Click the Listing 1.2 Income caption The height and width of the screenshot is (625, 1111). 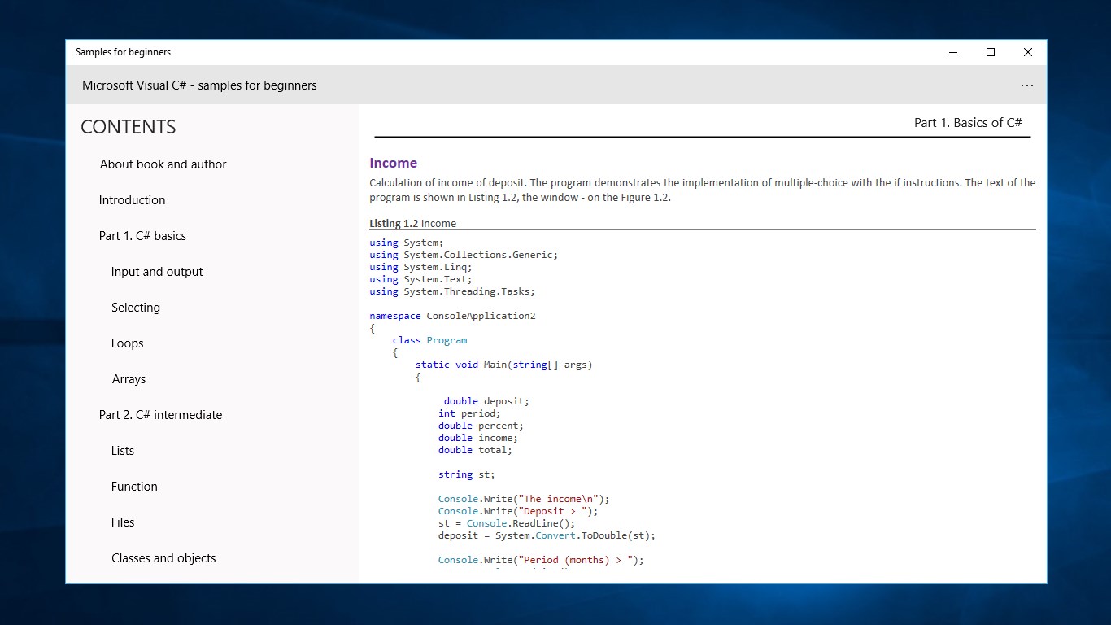click(x=412, y=224)
